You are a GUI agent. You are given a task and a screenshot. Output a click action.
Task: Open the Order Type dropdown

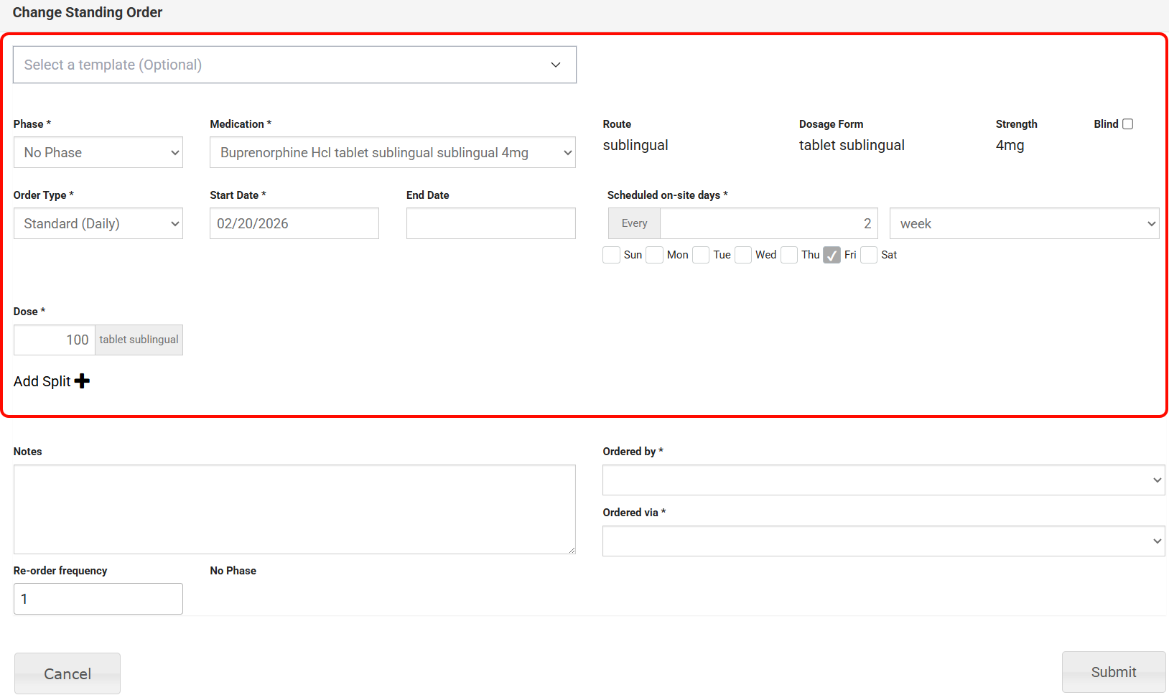98,224
